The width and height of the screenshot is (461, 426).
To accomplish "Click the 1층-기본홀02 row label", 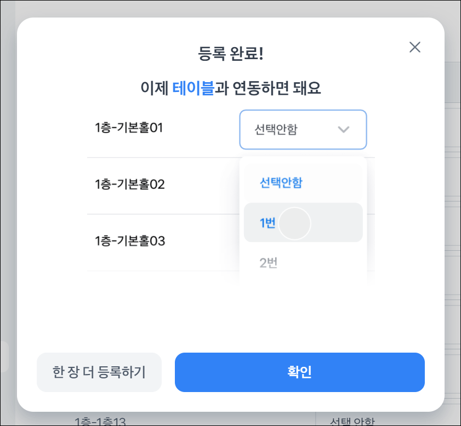I will [x=129, y=185].
